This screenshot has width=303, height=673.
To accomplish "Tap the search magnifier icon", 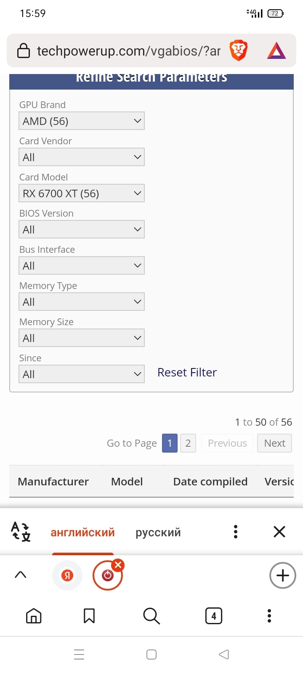I will click(x=151, y=616).
